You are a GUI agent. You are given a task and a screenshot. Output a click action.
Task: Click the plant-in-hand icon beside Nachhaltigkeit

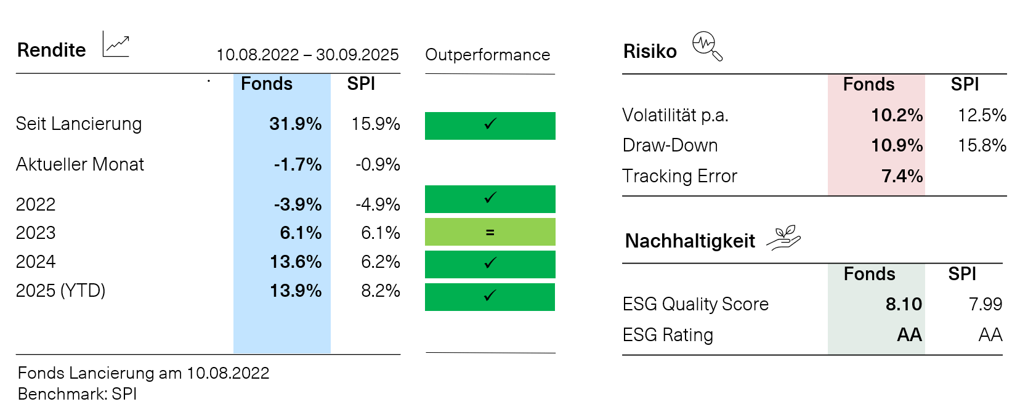coord(783,237)
